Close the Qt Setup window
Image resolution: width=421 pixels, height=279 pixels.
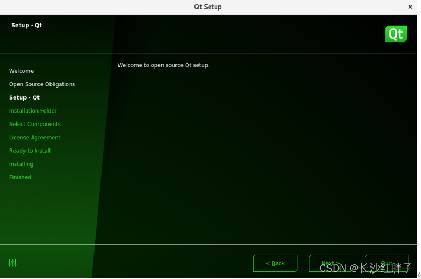coord(410,7)
